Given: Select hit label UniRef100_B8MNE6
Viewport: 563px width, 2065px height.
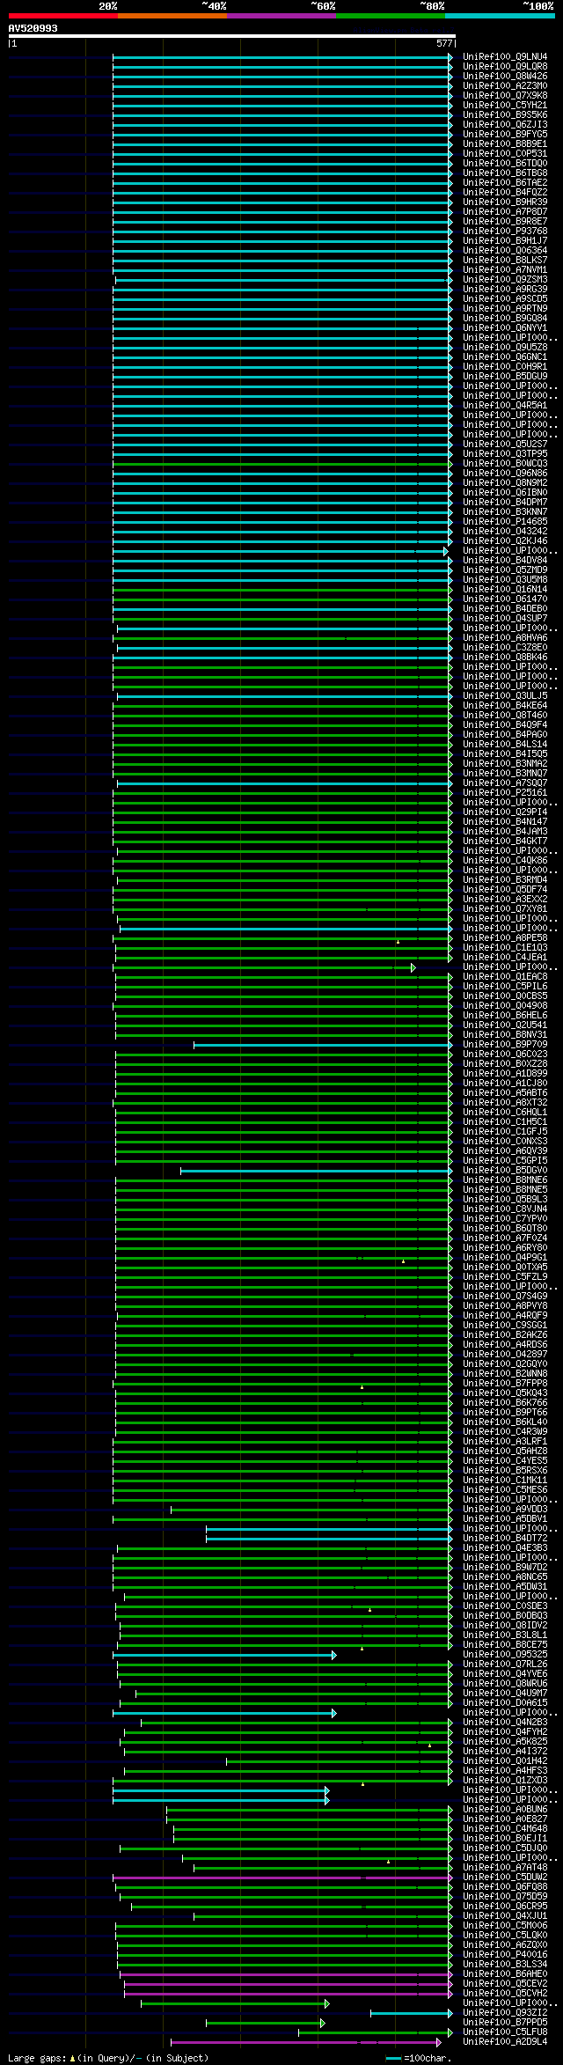Looking at the screenshot, I should point(505,1180).
